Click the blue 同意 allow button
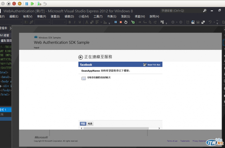This screenshot has height=148, width=225. click(83, 124)
